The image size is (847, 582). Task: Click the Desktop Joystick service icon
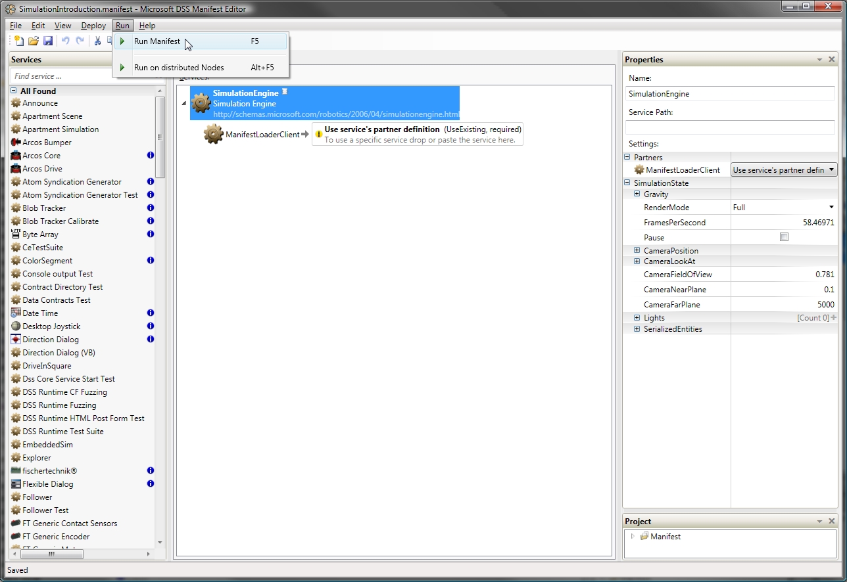[x=16, y=326]
